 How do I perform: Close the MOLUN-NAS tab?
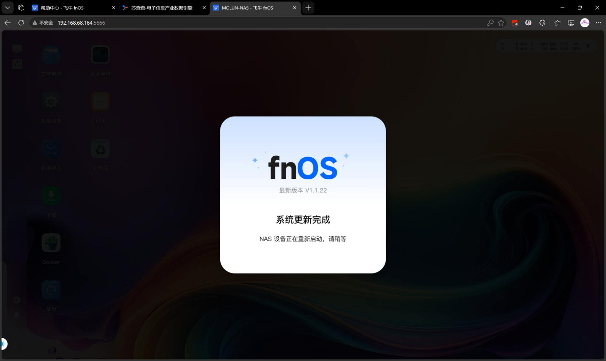coord(295,8)
